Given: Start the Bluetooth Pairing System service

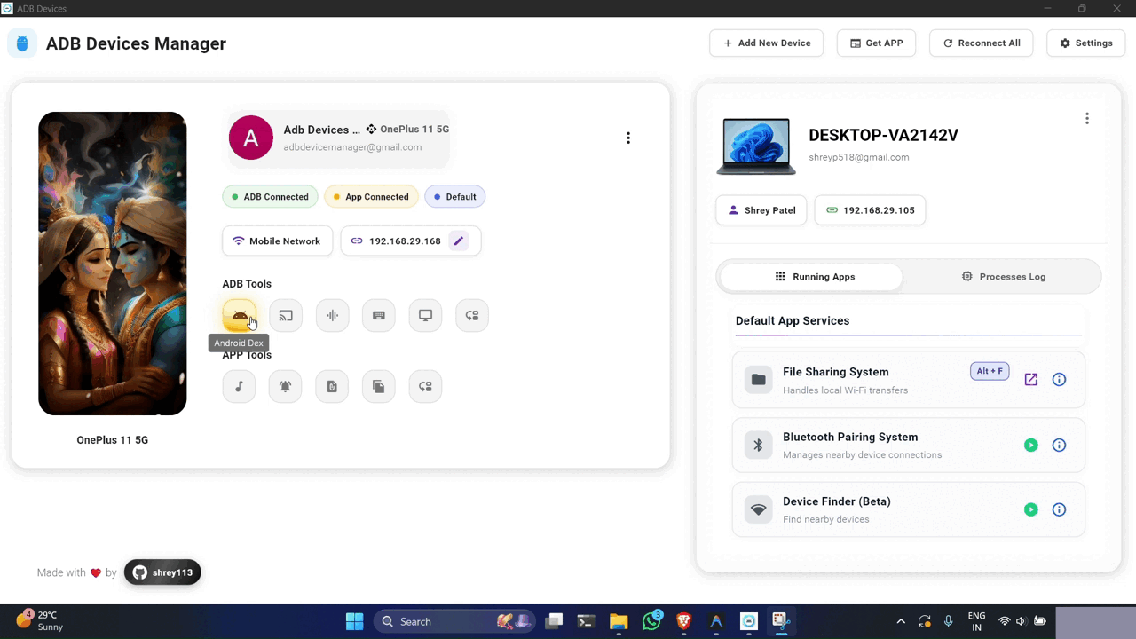Looking at the screenshot, I should [x=1030, y=445].
